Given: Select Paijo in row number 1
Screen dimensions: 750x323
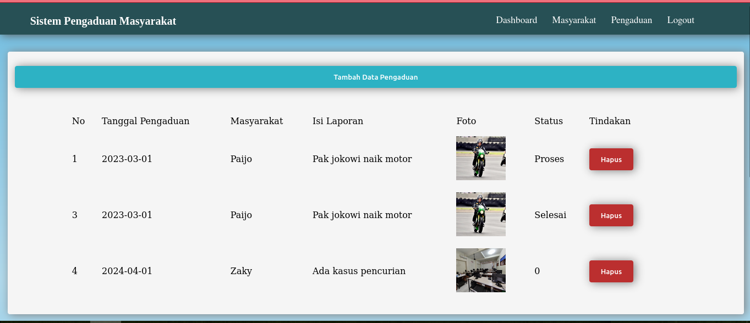Looking at the screenshot, I should (241, 159).
